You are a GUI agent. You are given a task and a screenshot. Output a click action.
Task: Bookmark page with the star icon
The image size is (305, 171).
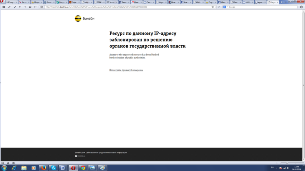[213, 7]
